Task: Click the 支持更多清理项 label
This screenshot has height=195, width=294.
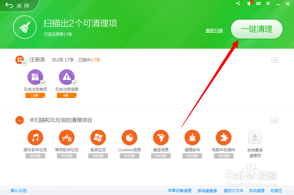Action: click(255, 153)
